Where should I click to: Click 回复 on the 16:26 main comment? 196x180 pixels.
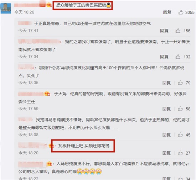click(167, 12)
